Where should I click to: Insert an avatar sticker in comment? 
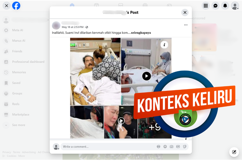point(158,147)
